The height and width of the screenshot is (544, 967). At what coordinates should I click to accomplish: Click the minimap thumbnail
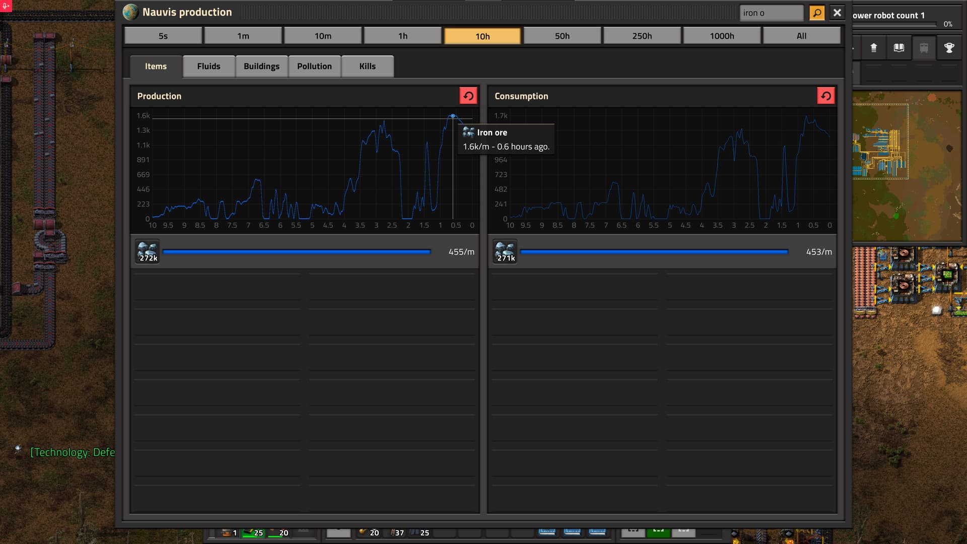(x=907, y=166)
